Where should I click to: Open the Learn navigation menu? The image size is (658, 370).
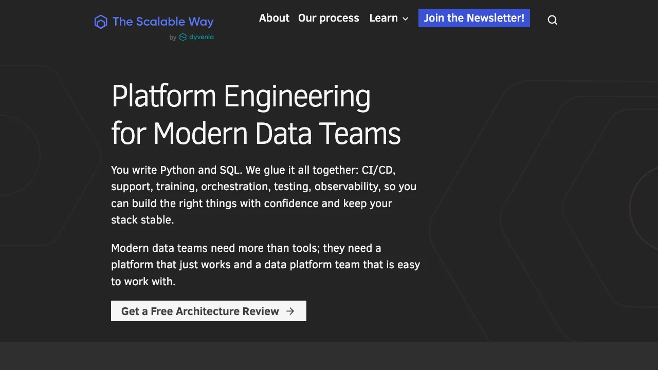[383, 18]
